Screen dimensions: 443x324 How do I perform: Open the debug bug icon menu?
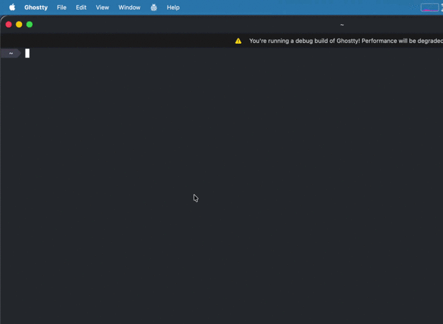[154, 8]
